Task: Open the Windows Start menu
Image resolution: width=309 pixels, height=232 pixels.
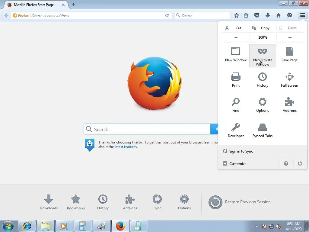Action: pyautogui.click(x=8, y=226)
